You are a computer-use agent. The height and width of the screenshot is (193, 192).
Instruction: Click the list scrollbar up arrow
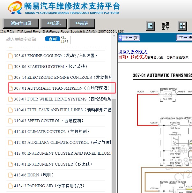click(114, 36)
